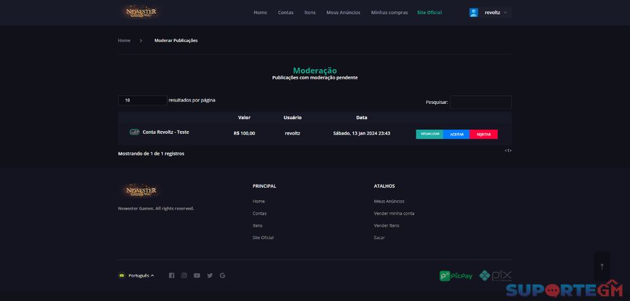Click the Visualizar button

click(x=430, y=134)
